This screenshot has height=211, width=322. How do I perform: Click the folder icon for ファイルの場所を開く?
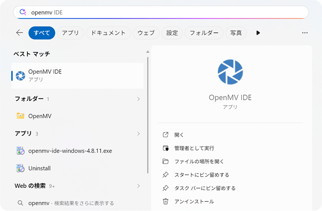coord(165,162)
